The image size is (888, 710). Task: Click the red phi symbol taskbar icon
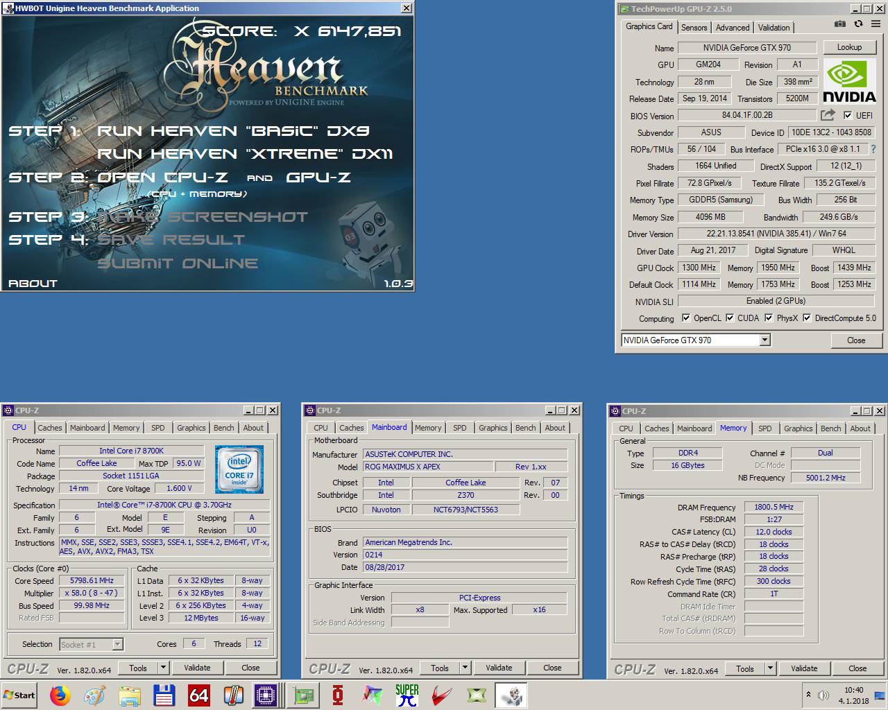coord(338,695)
